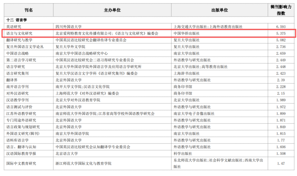
Task: Select index value 1.849
Action: point(281,127)
